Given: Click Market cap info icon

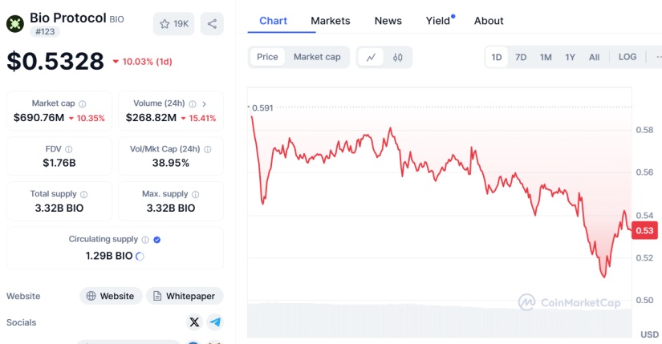Looking at the screenshot, I should click(x=83, y=103).
